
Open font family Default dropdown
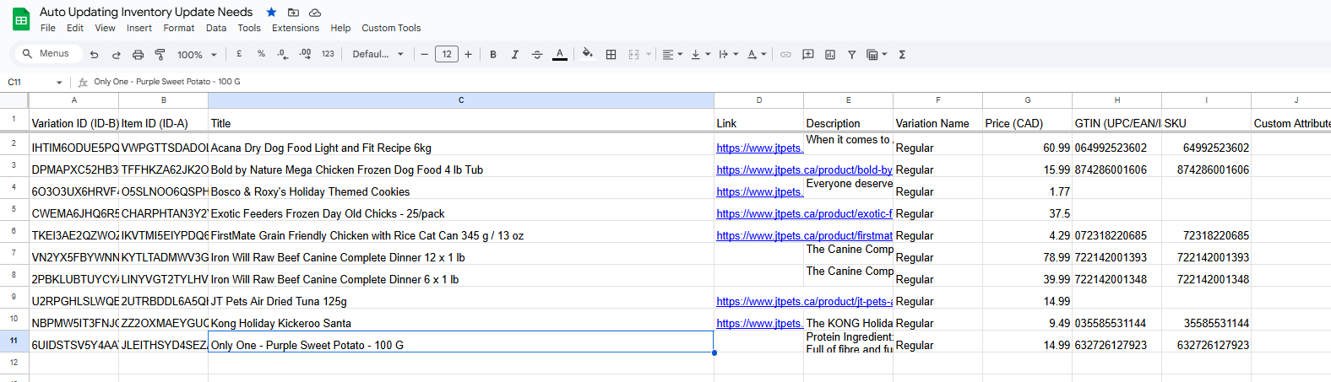[x=378, y=54]
